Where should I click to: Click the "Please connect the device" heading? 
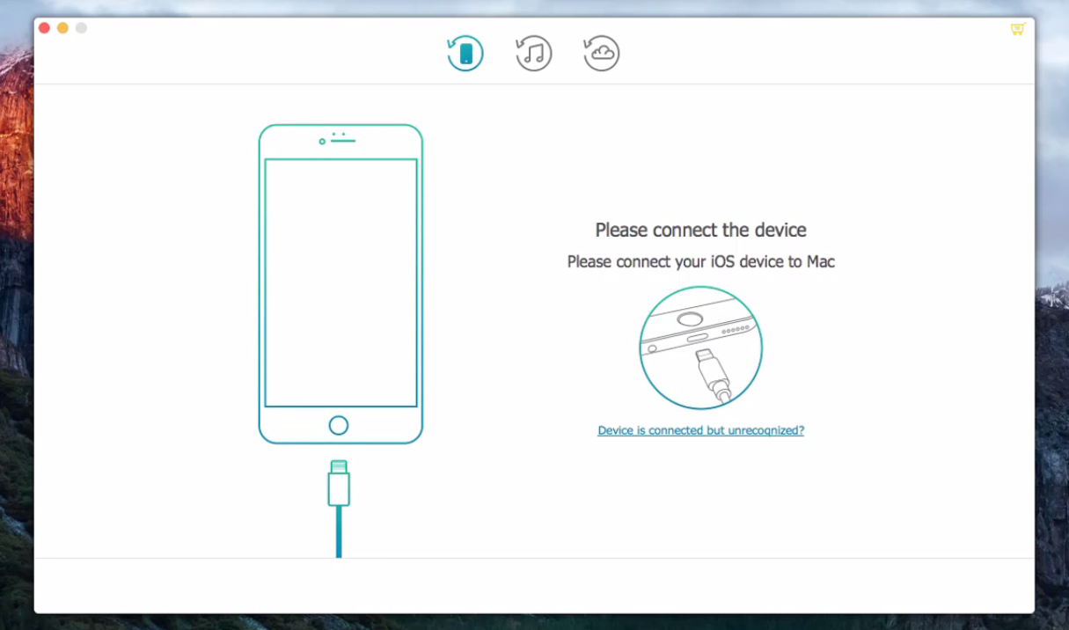[700, 231]
